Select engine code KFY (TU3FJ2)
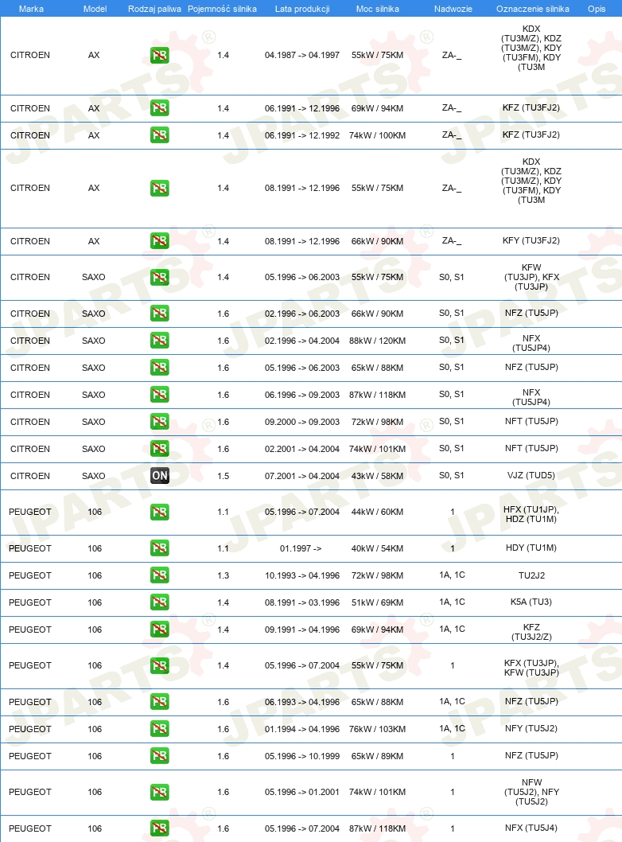The image size is (622, 842). 531,240
